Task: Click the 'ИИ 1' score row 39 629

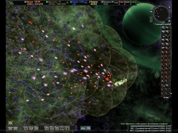Action: coord(149,128)
